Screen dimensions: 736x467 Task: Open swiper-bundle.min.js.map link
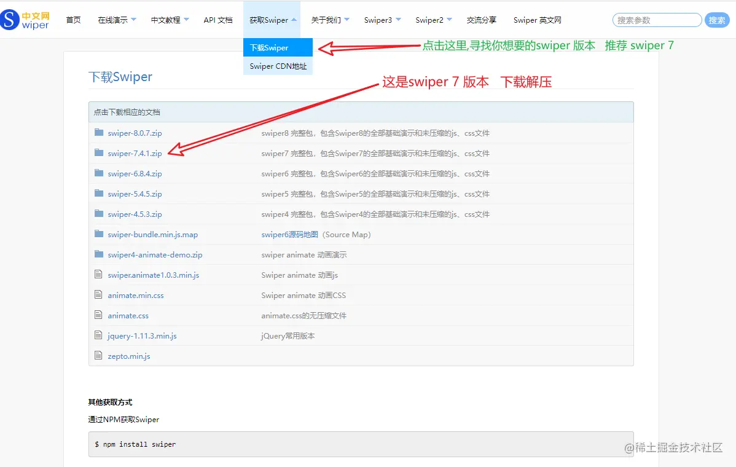pyautogui.click(x=152, y=234)
